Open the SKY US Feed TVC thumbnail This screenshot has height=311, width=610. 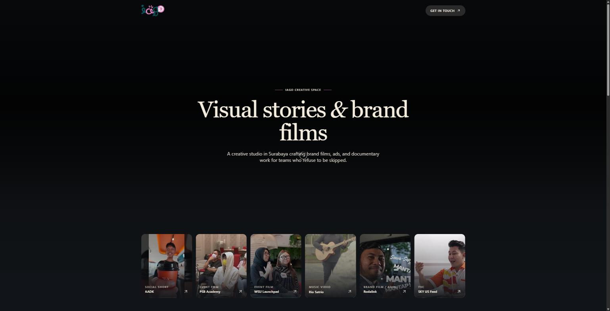point(440,266)
